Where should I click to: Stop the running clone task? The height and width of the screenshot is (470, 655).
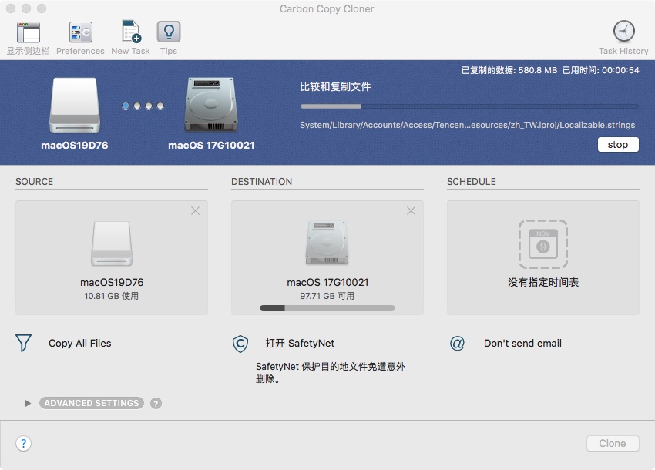click(618, 144)
